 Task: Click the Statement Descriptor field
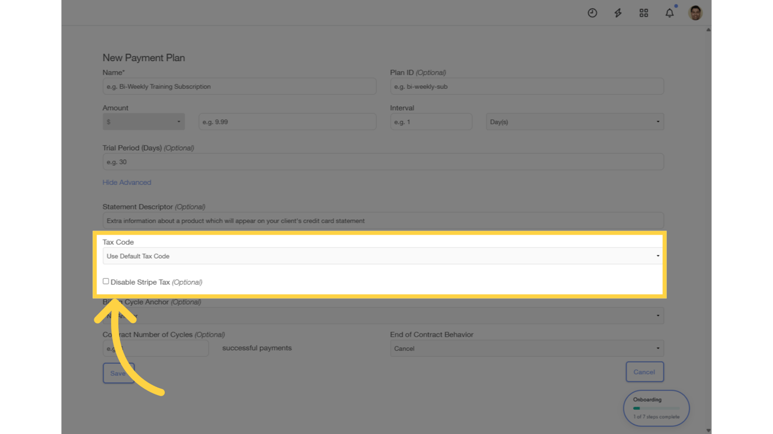383,220
